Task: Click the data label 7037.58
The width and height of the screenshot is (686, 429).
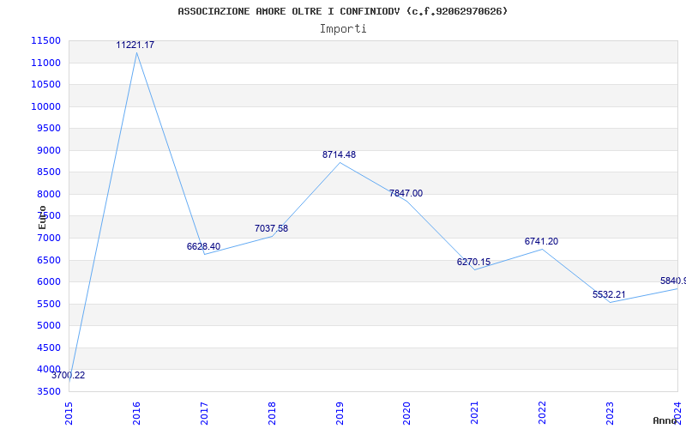Action: 271,228
